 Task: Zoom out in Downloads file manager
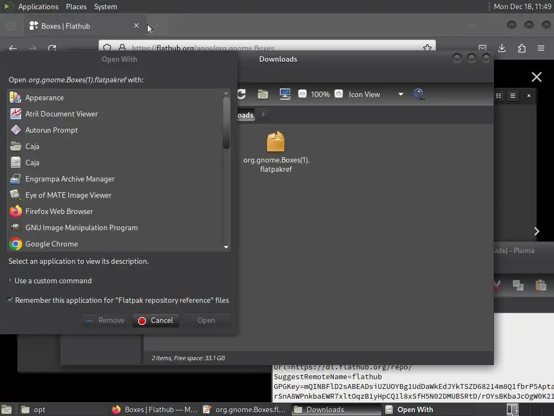(302, 94)
